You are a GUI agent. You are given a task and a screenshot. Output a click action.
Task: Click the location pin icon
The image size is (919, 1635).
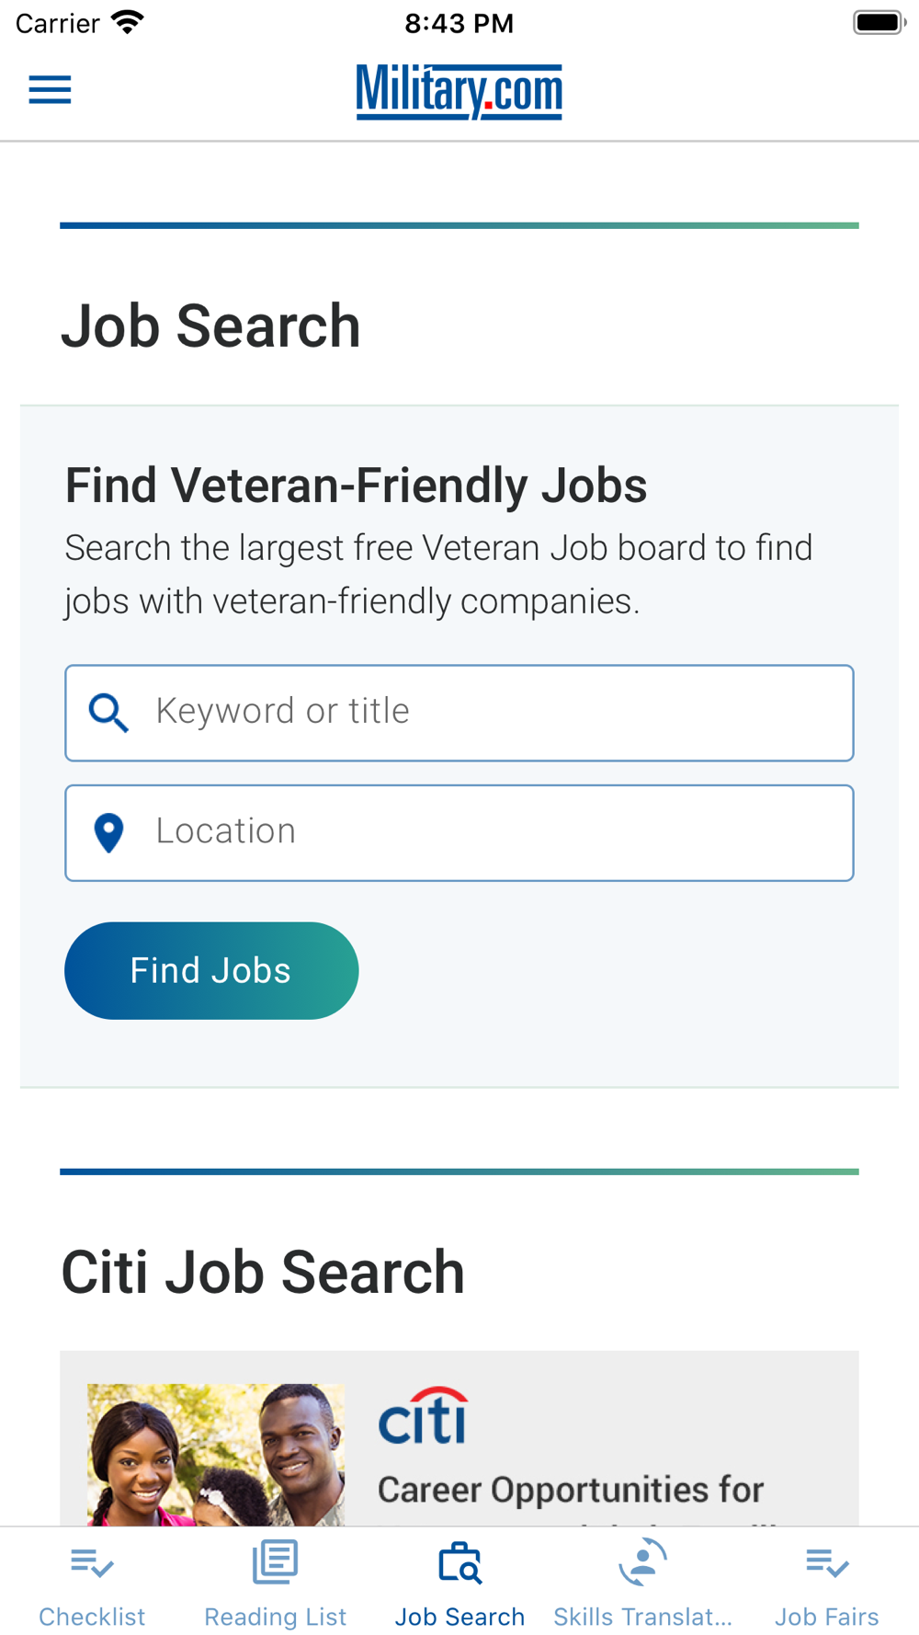click(109, 833)
